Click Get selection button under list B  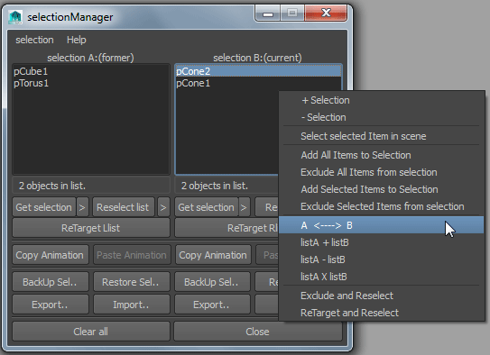(x=207, y=207)
